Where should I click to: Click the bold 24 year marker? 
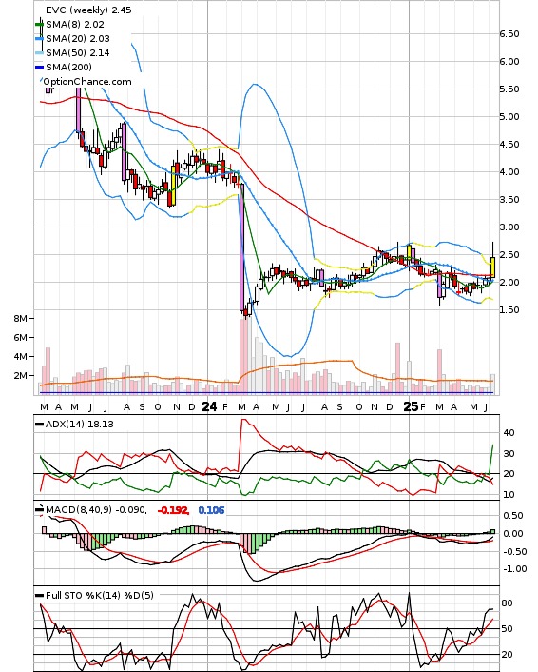[x=209, y=406]
